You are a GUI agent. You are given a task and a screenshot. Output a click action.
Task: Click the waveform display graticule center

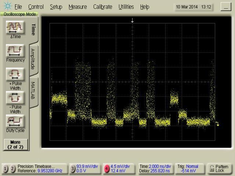tap(132, 82)
